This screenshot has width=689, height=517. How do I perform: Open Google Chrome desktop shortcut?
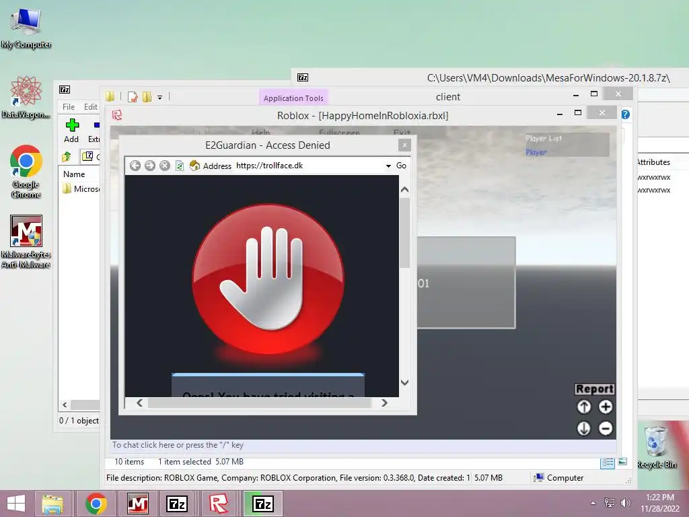coord(26,172)
